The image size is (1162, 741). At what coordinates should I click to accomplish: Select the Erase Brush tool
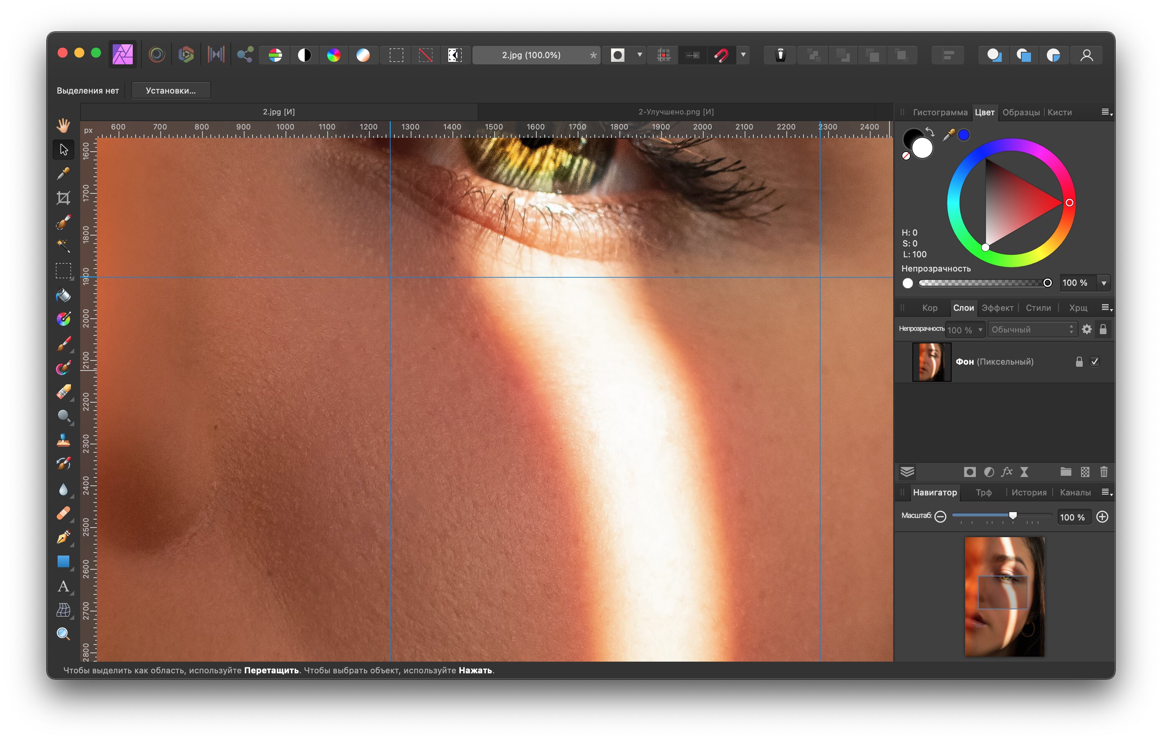pyautogui.click(x=63, y=392)
